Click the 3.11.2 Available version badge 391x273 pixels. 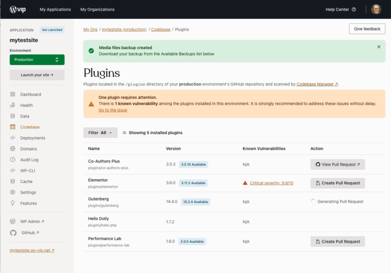[x=193, y=183]
